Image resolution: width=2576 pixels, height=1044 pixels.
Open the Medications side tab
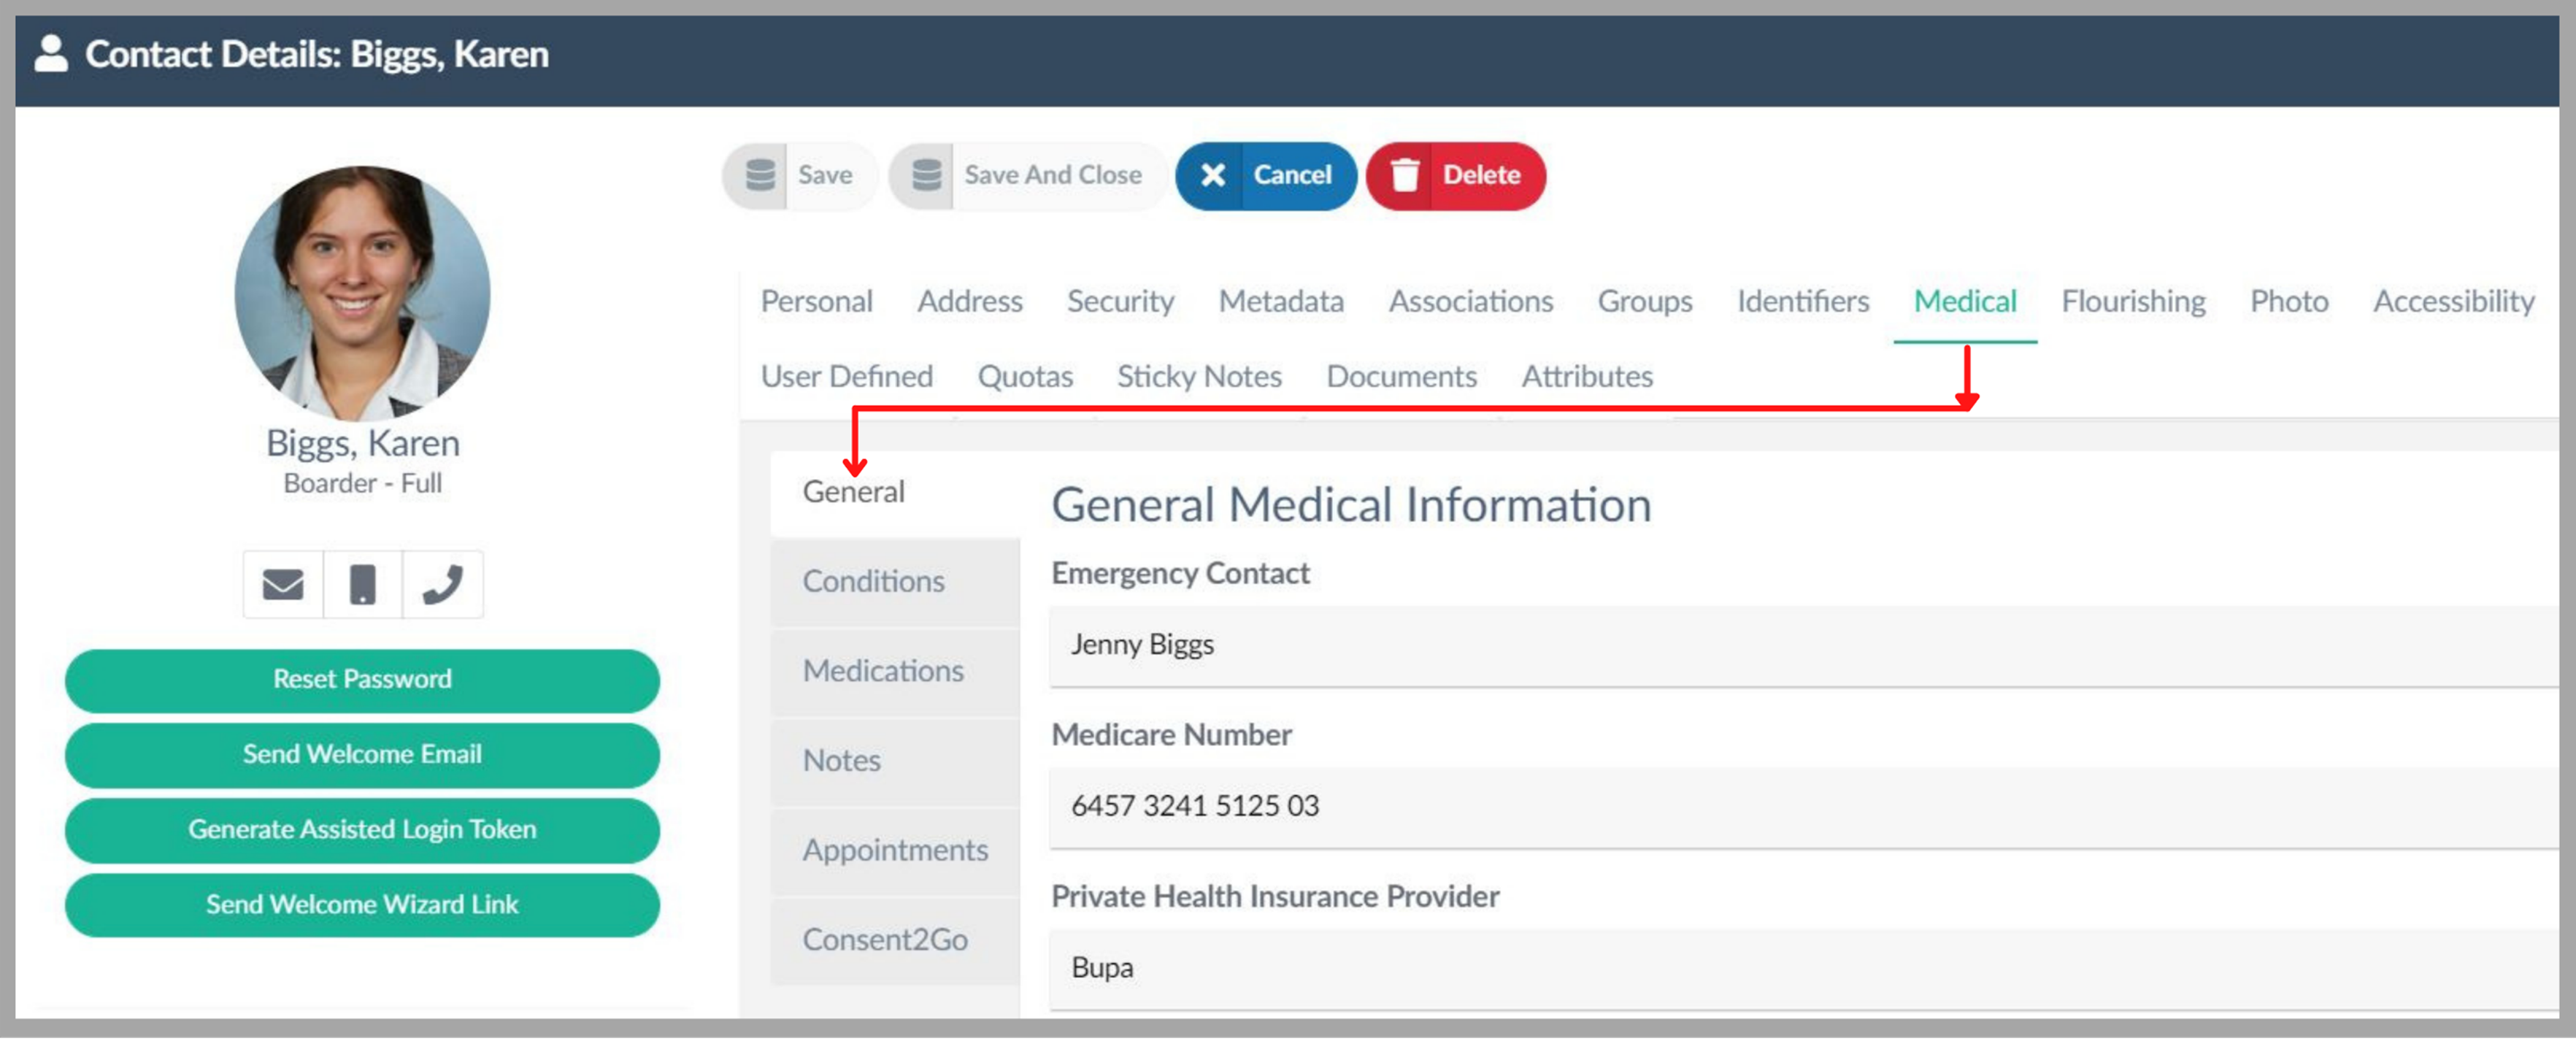pos(882,670)
